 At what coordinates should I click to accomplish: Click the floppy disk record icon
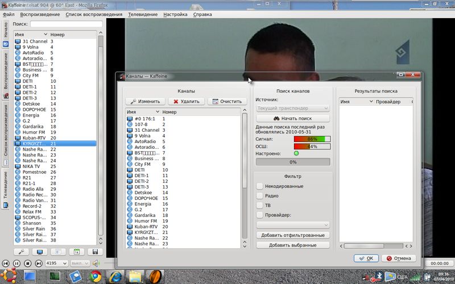(94, 252)
